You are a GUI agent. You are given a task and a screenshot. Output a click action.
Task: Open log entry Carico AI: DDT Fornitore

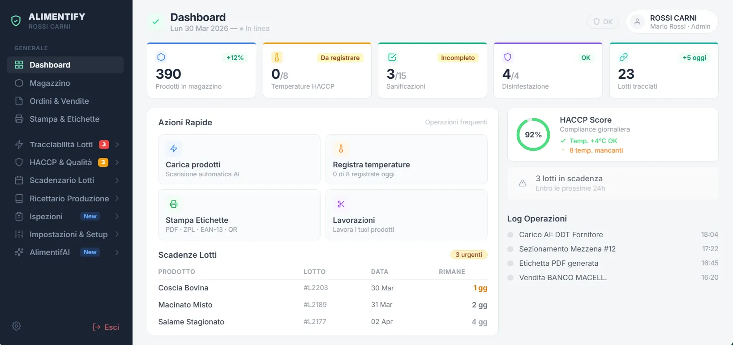click(x=613, y=234)
